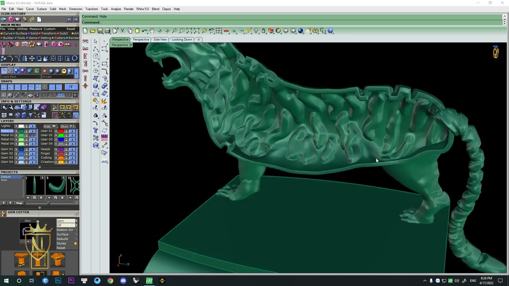Click the Open folder icon in toolbar
The width and height of the screenshot is (509, 286).
[93, 31]
